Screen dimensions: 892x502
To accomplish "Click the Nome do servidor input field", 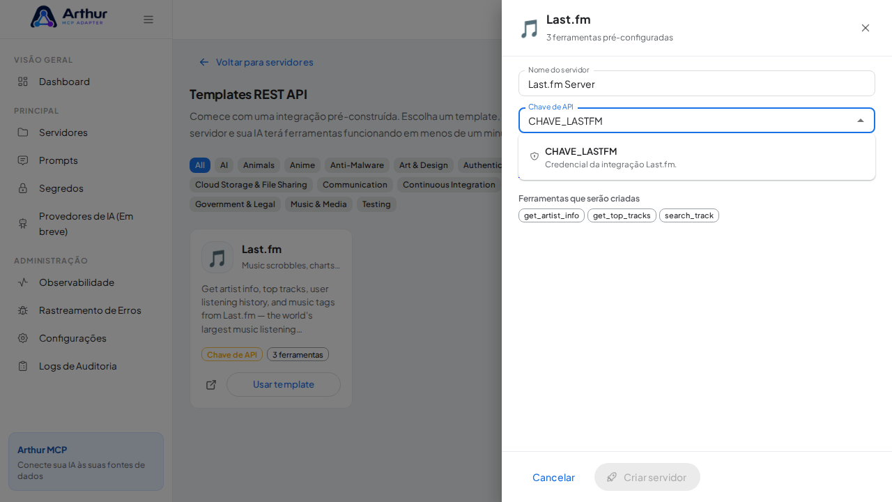I will coord(697,84).
